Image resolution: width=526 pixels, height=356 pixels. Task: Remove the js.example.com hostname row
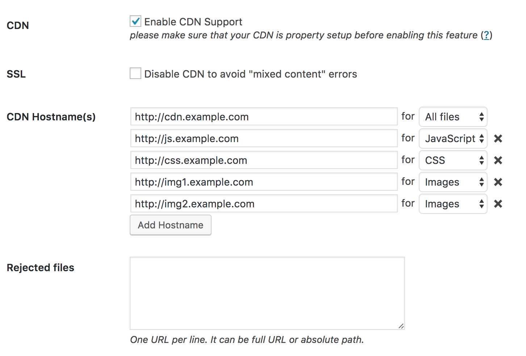click(498, 138)
